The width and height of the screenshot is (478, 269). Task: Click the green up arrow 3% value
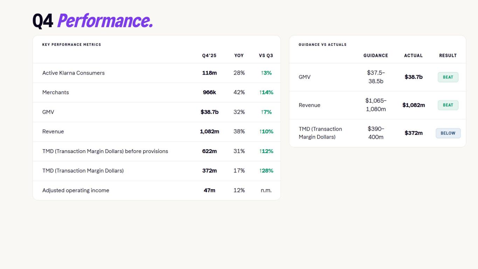point(266,73)
